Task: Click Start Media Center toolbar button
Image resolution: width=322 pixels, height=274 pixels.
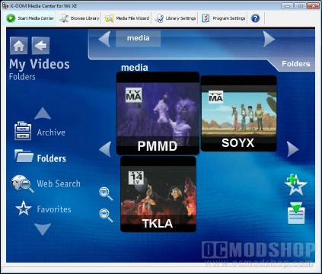Action: 30,18
